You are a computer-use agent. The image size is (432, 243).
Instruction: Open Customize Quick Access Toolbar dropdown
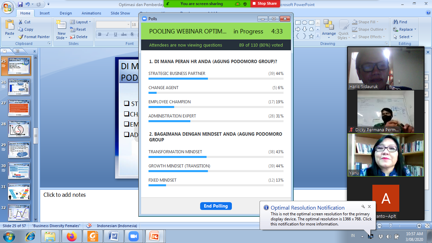click(48, 4)
